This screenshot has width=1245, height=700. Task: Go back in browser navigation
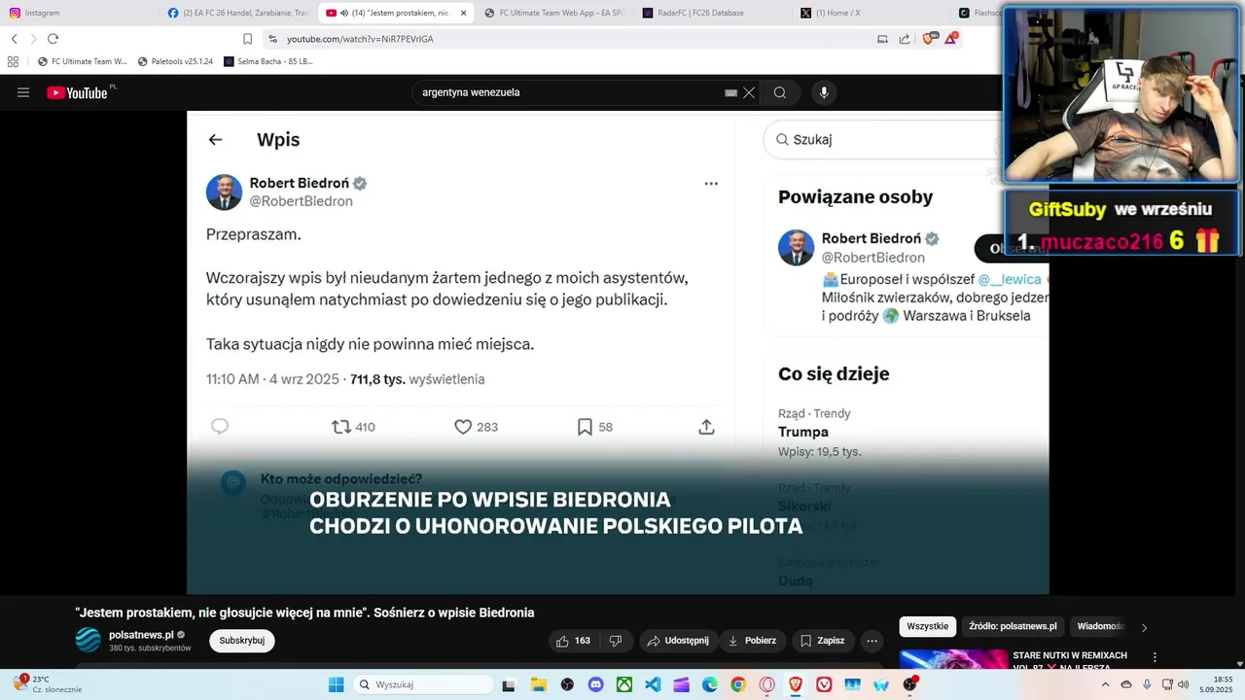click(14, 39)
